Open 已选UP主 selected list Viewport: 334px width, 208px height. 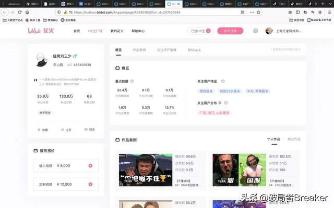[200, 31]
